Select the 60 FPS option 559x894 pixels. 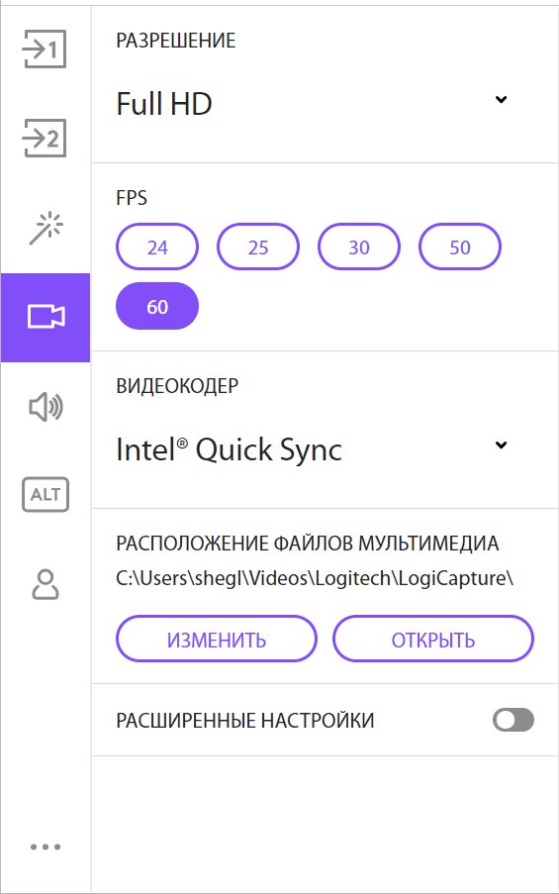pyautogui.click(x=157, y=306)
